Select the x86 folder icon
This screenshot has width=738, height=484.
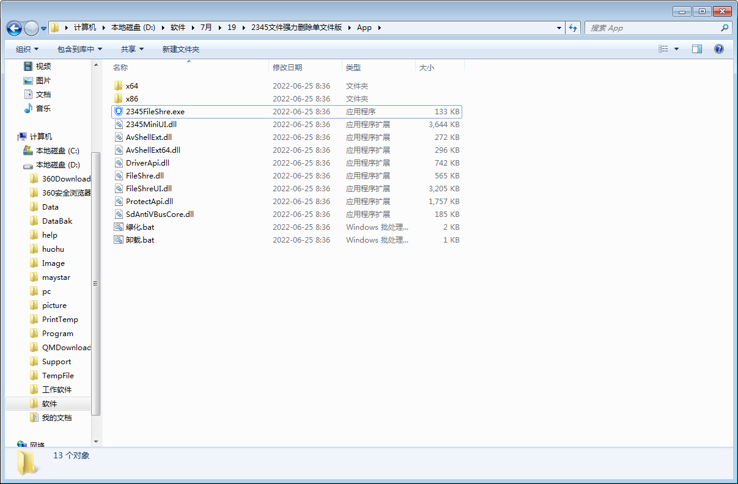(119, 98)
